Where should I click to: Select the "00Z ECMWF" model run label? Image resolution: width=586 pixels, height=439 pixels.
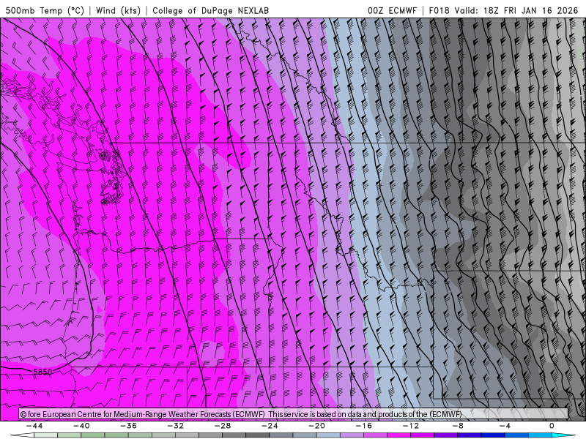click(392, 10)
